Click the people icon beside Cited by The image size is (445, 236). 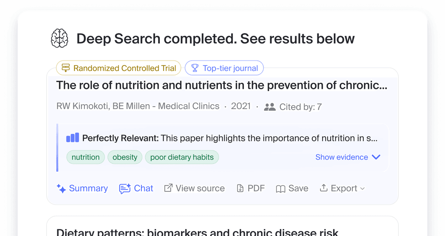pyautogui.click(x=269, y=107)
